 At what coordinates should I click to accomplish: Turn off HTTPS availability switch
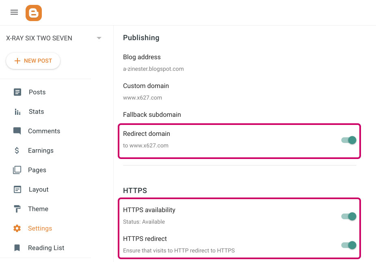pos(349,217)
